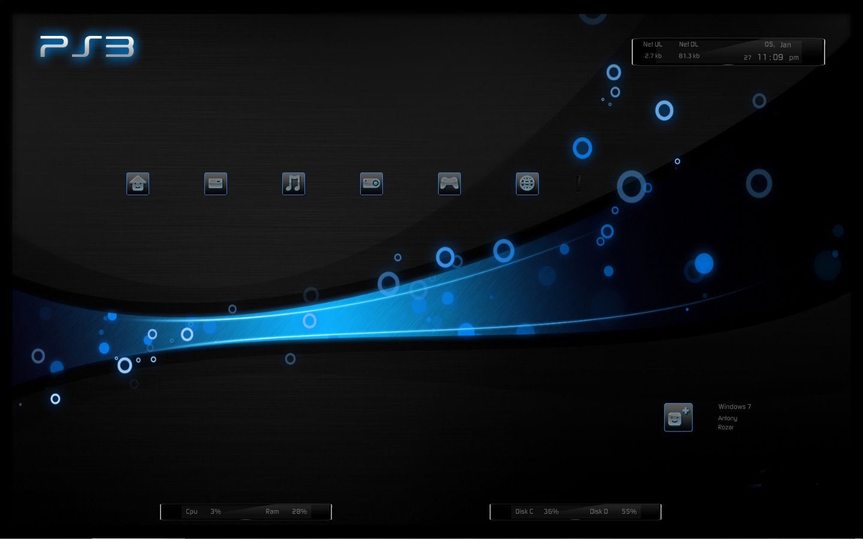863x539 pixels.
Task: Open the Game controller icon
Action: tap(449, 184)
